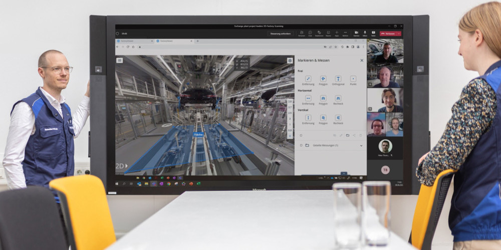
Task: Toggle the Teams microphone
Action: (x=365, y=33)
